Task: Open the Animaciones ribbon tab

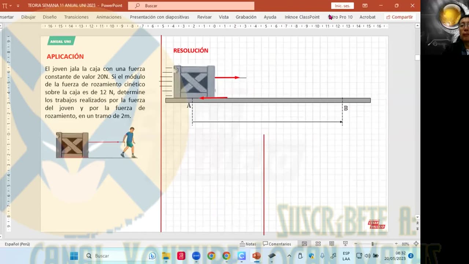Action: click(109, 17)
